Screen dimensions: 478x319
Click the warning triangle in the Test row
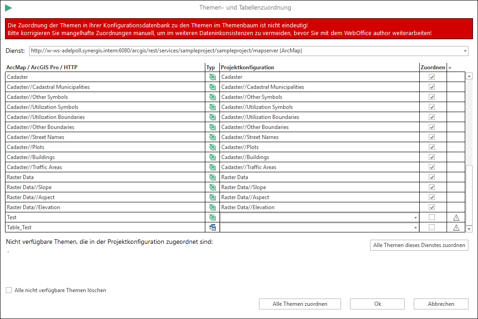coord(456,218)
